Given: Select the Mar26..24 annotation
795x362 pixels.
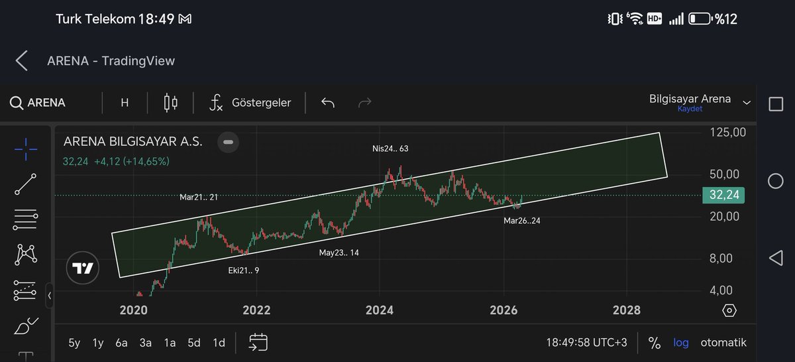Looking at the screenshot, I should (522, 220).
